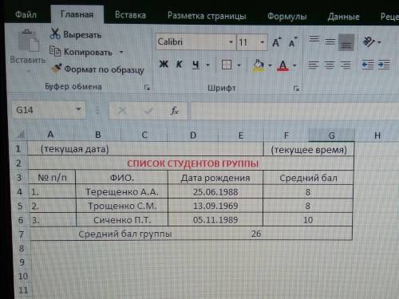Apply cell borders icon
This screenshot has width=399, height=299.
tap(227, 65)
